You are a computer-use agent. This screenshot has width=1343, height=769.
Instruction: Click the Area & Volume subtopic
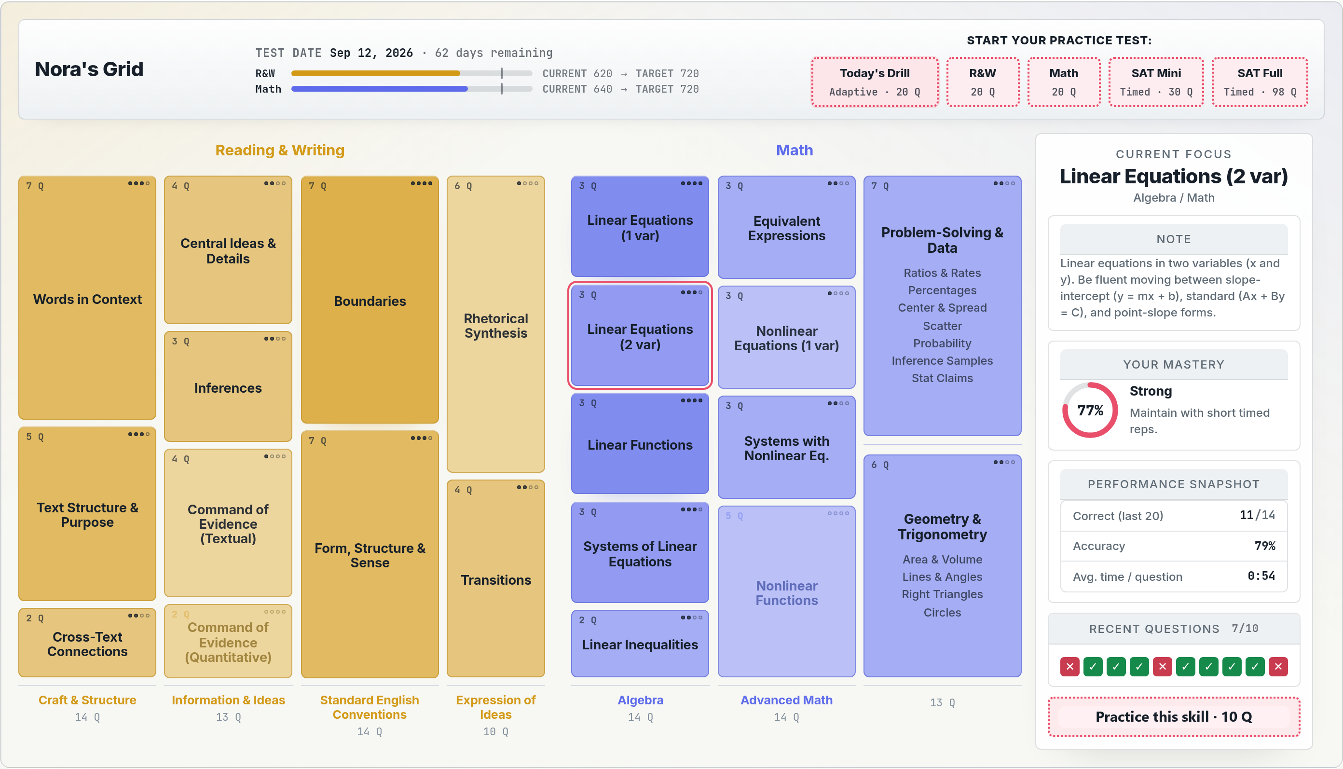pyautogui.click(x=942, y=559)
